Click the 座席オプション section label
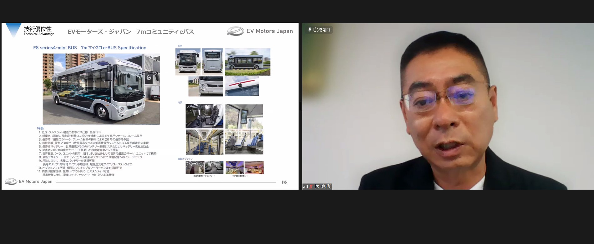 (185, 159)
